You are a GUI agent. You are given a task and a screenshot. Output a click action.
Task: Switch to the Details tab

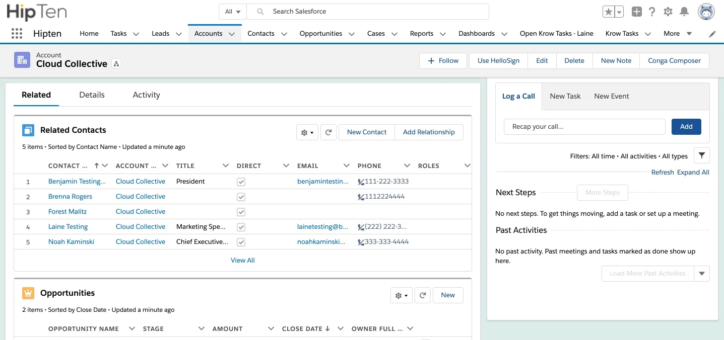point(92,95)
